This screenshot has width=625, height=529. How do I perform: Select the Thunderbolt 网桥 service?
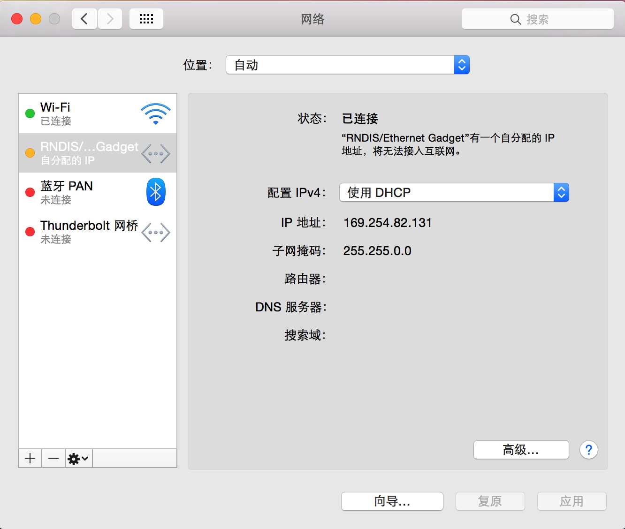pyautogui.click(x=98, y=232)
